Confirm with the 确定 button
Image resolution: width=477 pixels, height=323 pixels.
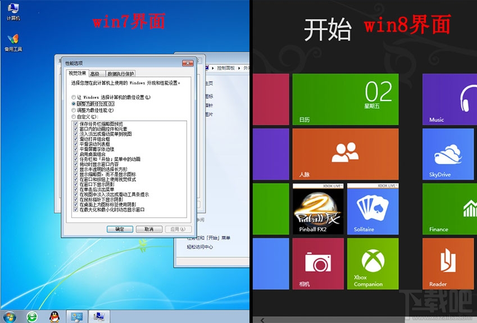point(120,229)
